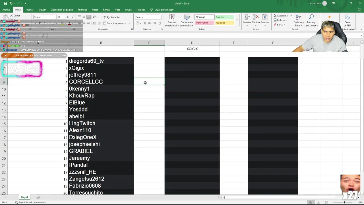Switch to the Vista tab
364x205 pixels.
point(117,10)
